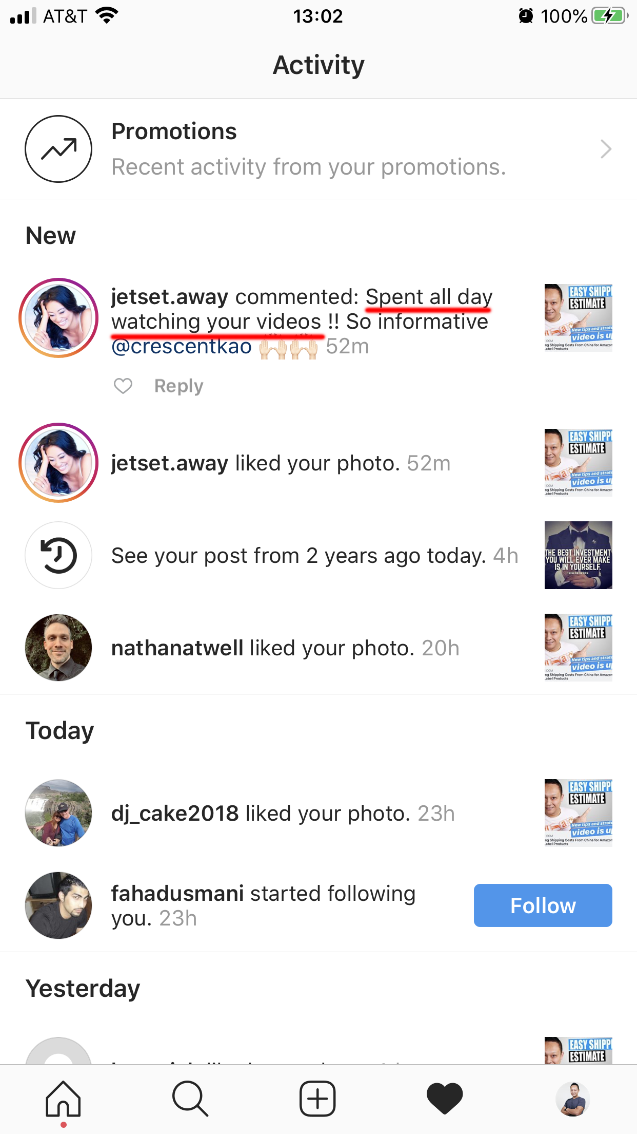Open jetset.away story ring on like notification

tap(58, 463)
